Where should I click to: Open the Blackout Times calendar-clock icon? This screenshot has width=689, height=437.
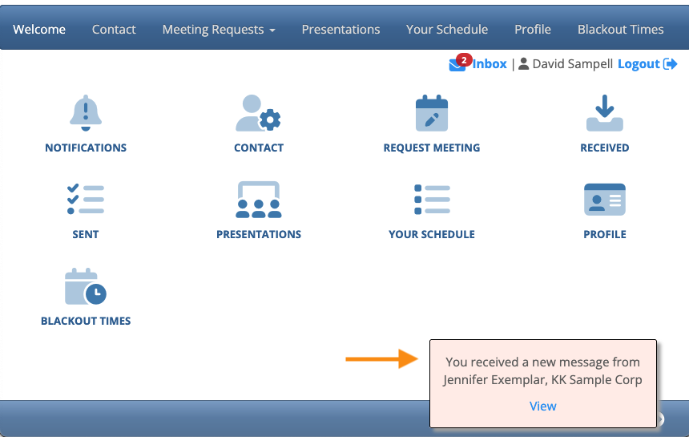pyautogui.click(x=86, y=286)
